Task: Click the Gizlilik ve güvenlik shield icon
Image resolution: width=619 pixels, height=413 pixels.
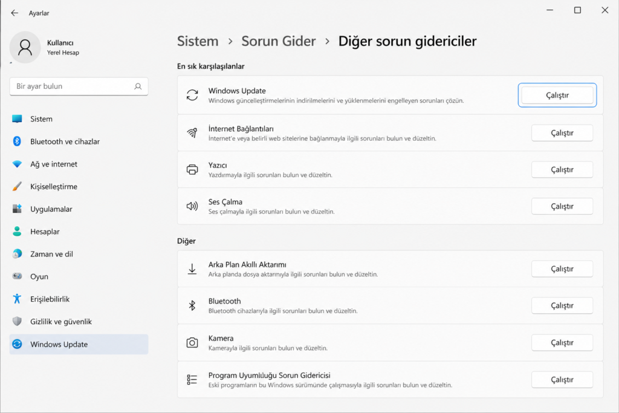Action: point(17,322)
